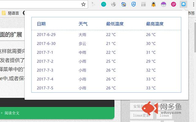
Task: Open the blue magnifier extension icon
Action: click(123, 4)
